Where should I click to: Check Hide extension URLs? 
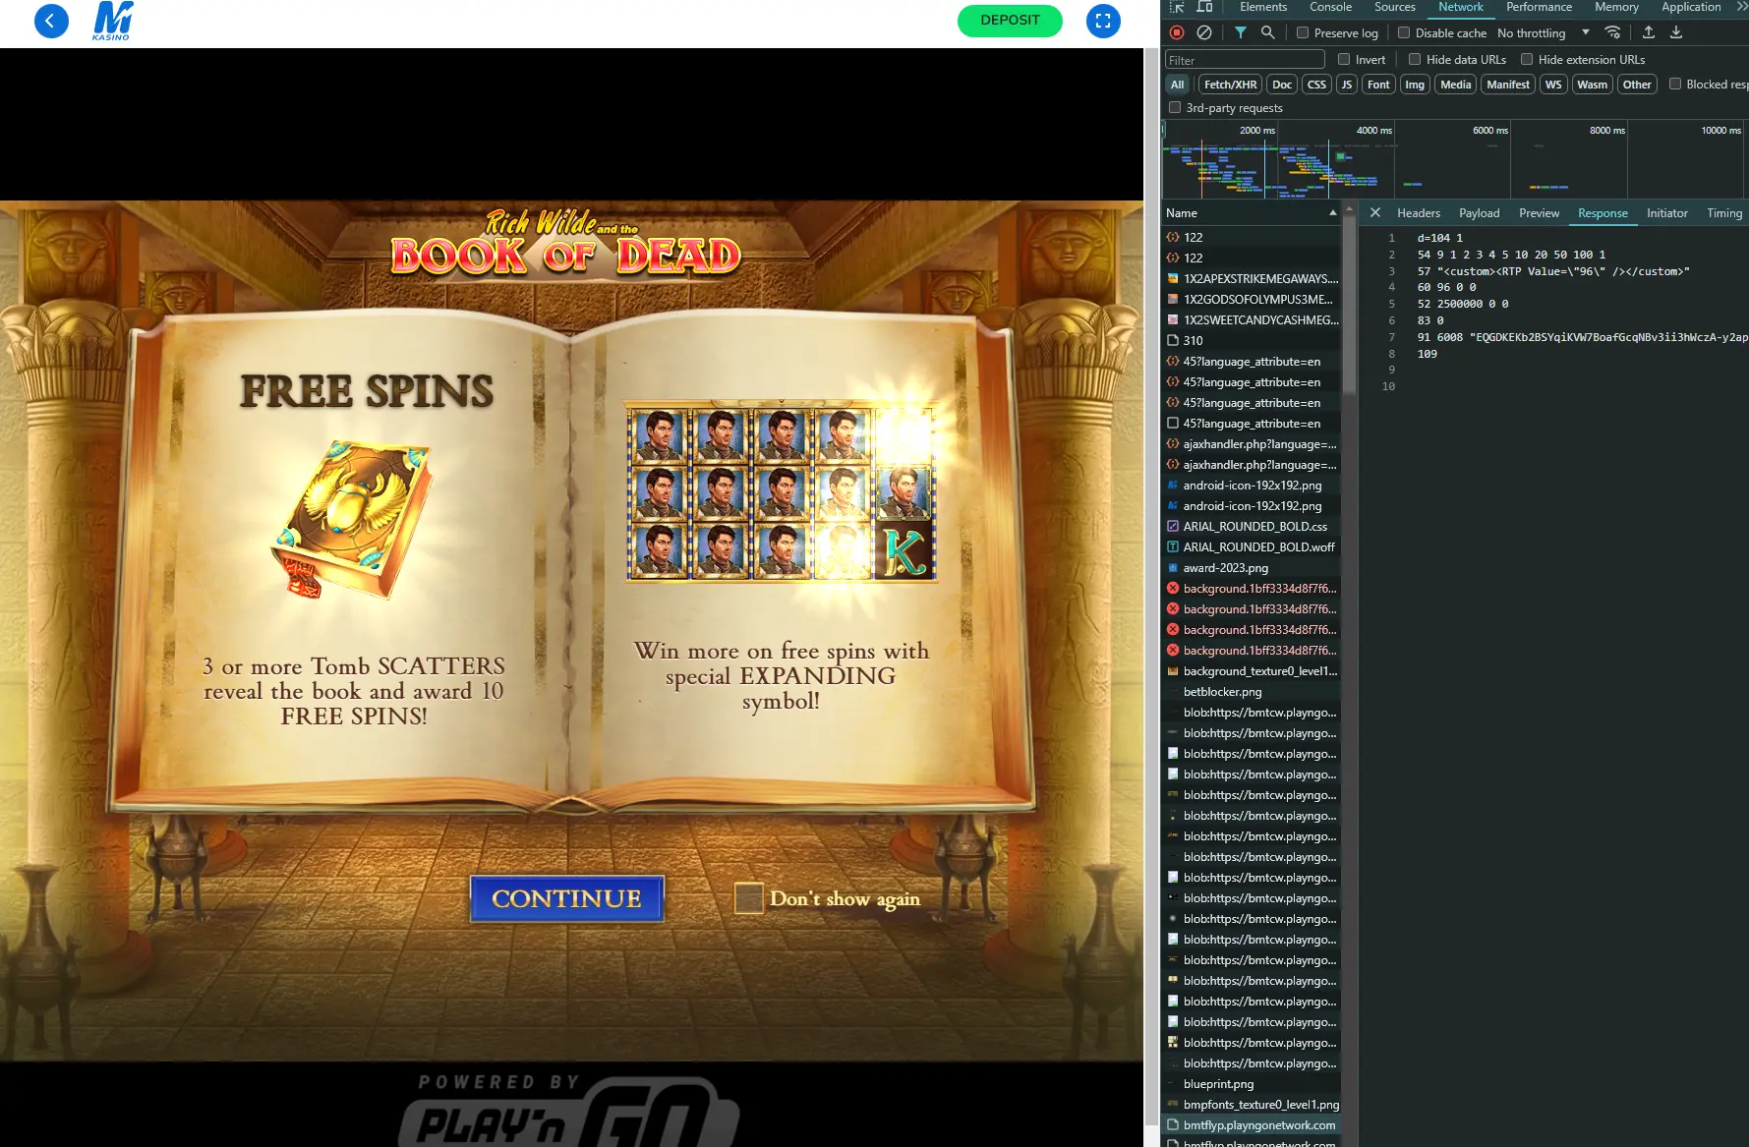1527,59
